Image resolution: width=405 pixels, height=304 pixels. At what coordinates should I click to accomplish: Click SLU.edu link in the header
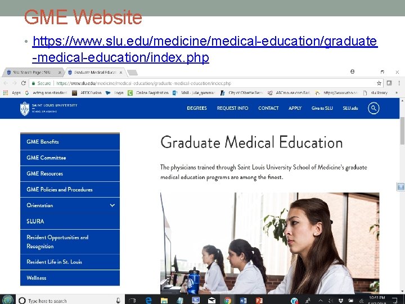coord(350,108)
